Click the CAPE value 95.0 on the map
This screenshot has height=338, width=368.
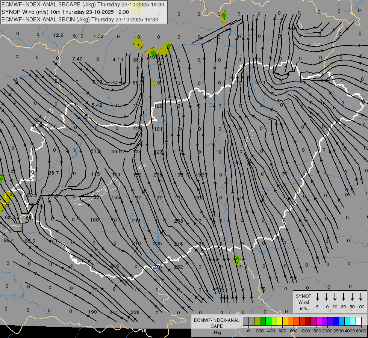point(30,241)
